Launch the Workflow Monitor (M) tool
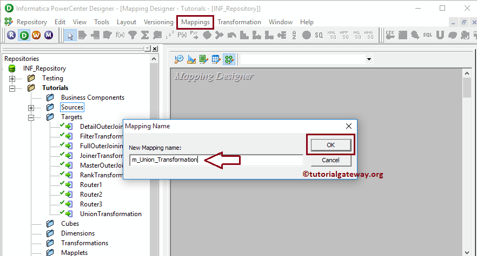 (x=49, y=35)
